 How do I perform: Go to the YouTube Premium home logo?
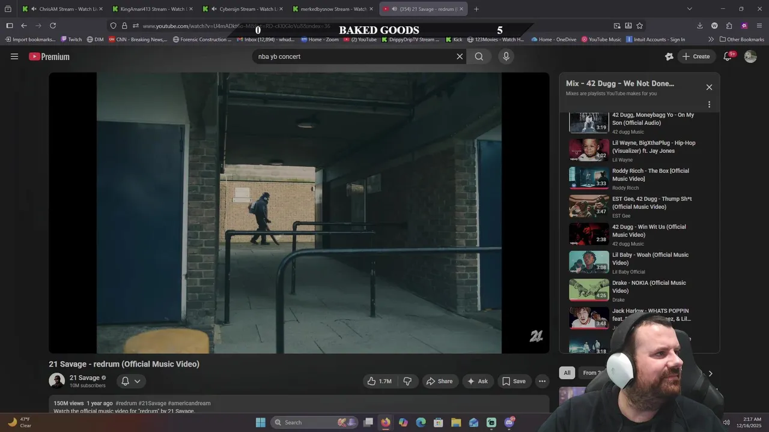tap(49, 56)
